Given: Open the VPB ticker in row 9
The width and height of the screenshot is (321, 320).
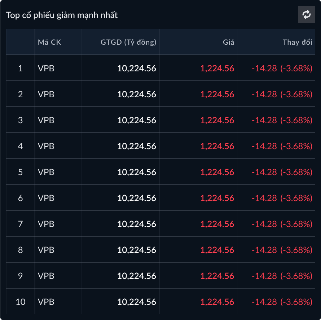Looking at the screenshot, I should (46, 276).
